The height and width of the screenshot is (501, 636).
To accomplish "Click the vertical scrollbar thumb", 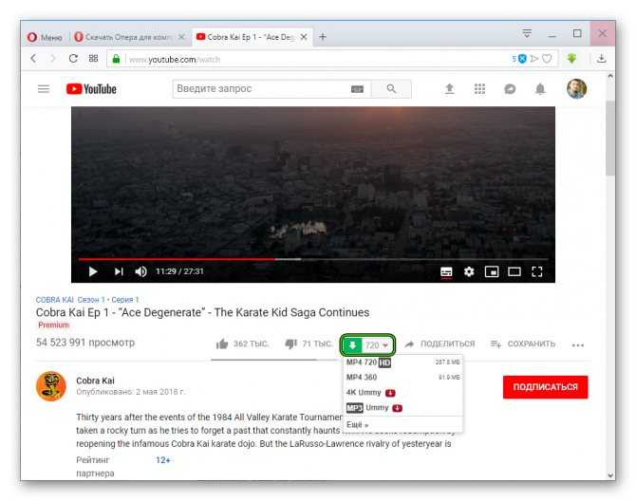I will point(610,139).
